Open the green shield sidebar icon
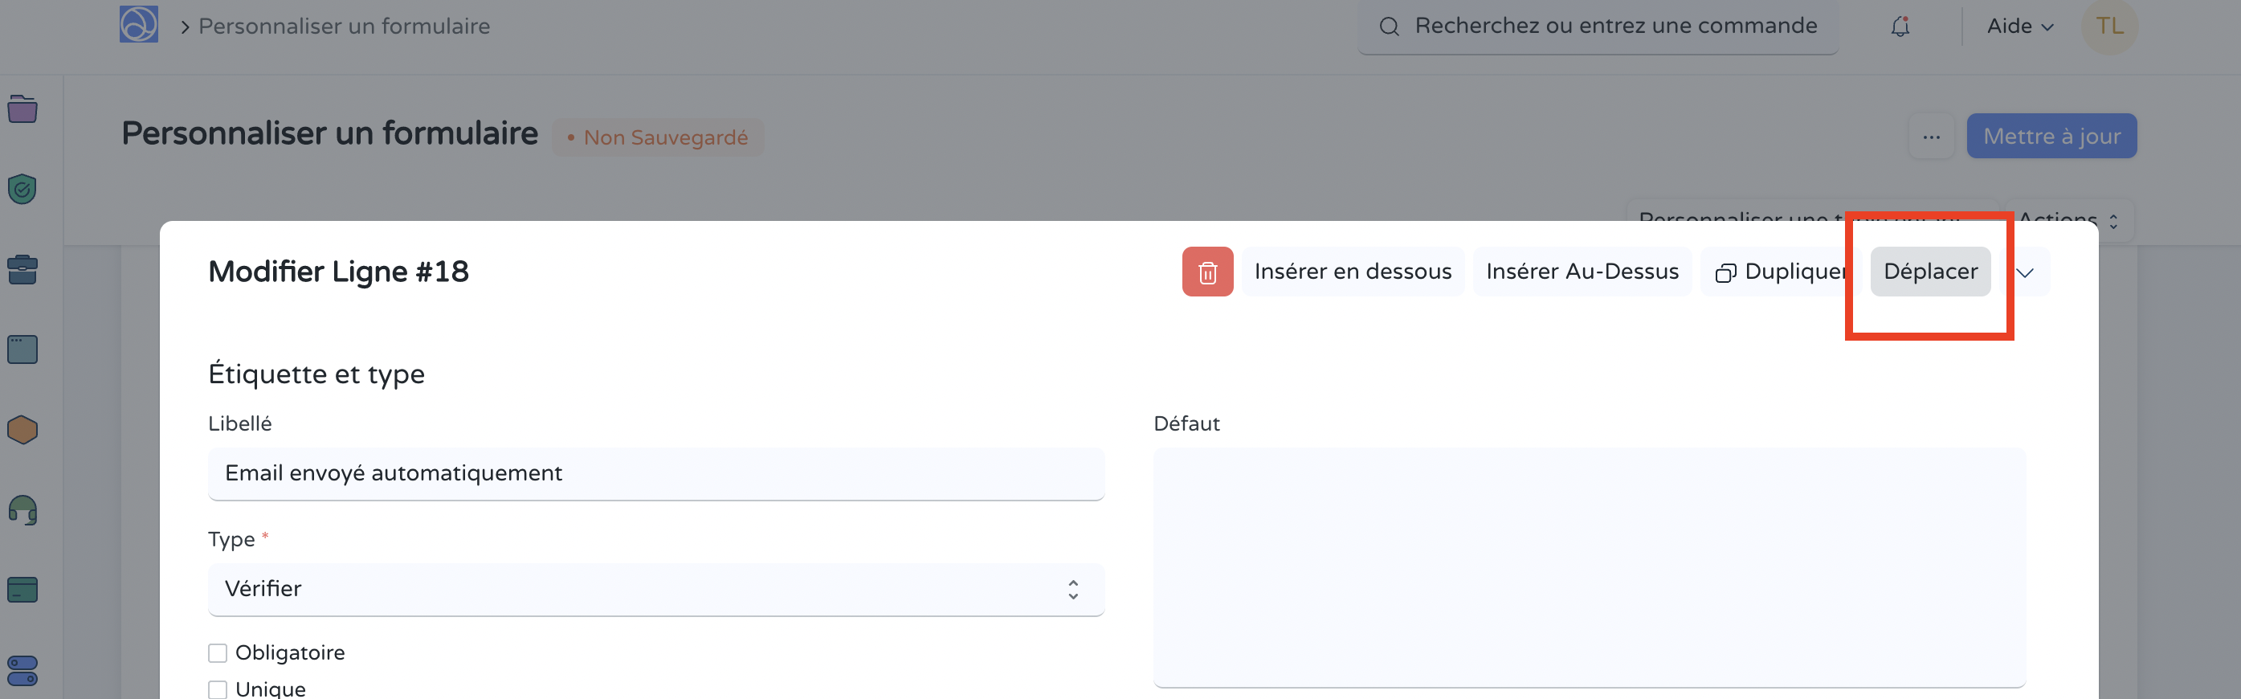 [x=22, y=189]
